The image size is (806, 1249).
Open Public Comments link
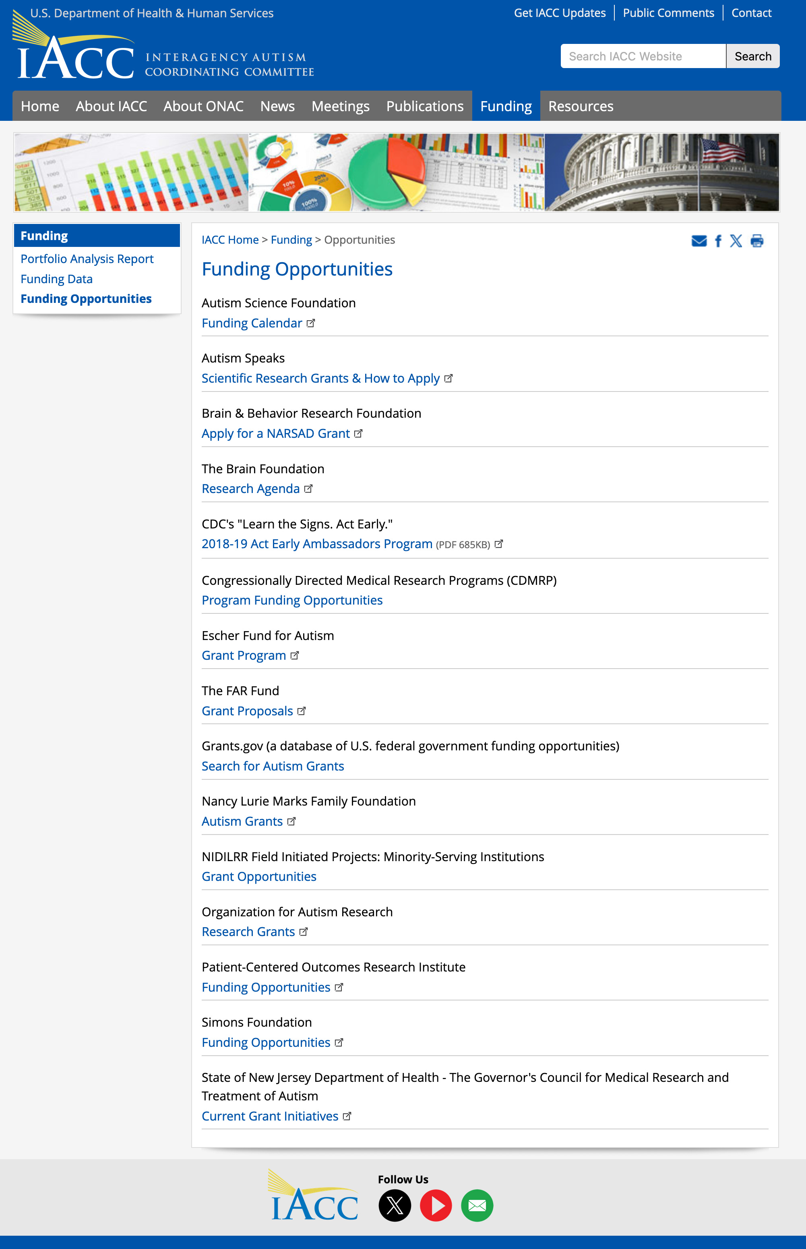pos(668,13)
